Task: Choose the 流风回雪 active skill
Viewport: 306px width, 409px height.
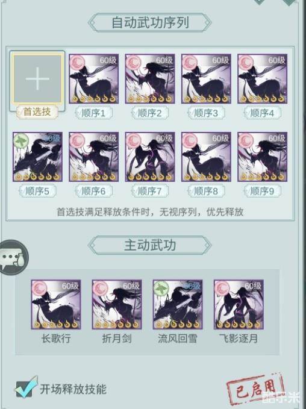Action: (178, 304)
